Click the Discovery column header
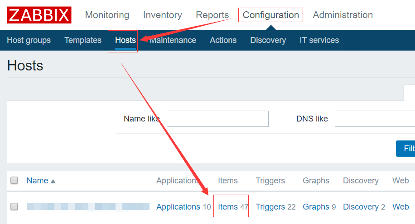 (x=361, y=181)
